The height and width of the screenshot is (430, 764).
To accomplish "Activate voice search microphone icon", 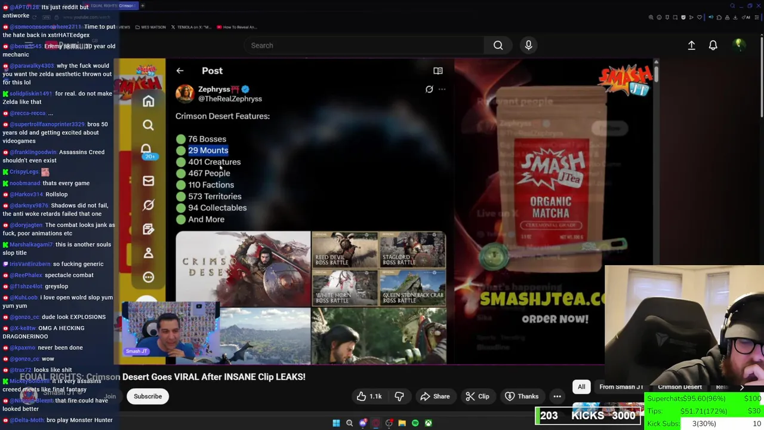I will point(528,45).
